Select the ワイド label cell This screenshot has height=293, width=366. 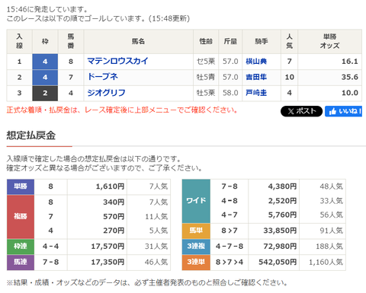[196, 201]
